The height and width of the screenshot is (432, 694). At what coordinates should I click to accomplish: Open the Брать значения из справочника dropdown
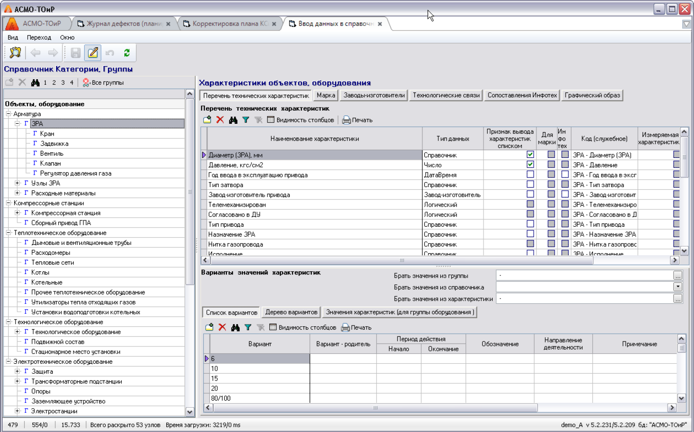pos(678,287)
